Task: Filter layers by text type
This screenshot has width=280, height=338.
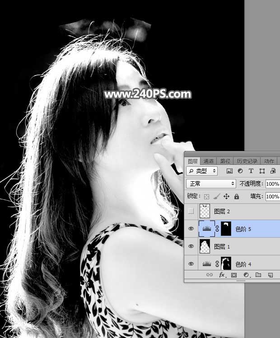Action: coord(251,171)
